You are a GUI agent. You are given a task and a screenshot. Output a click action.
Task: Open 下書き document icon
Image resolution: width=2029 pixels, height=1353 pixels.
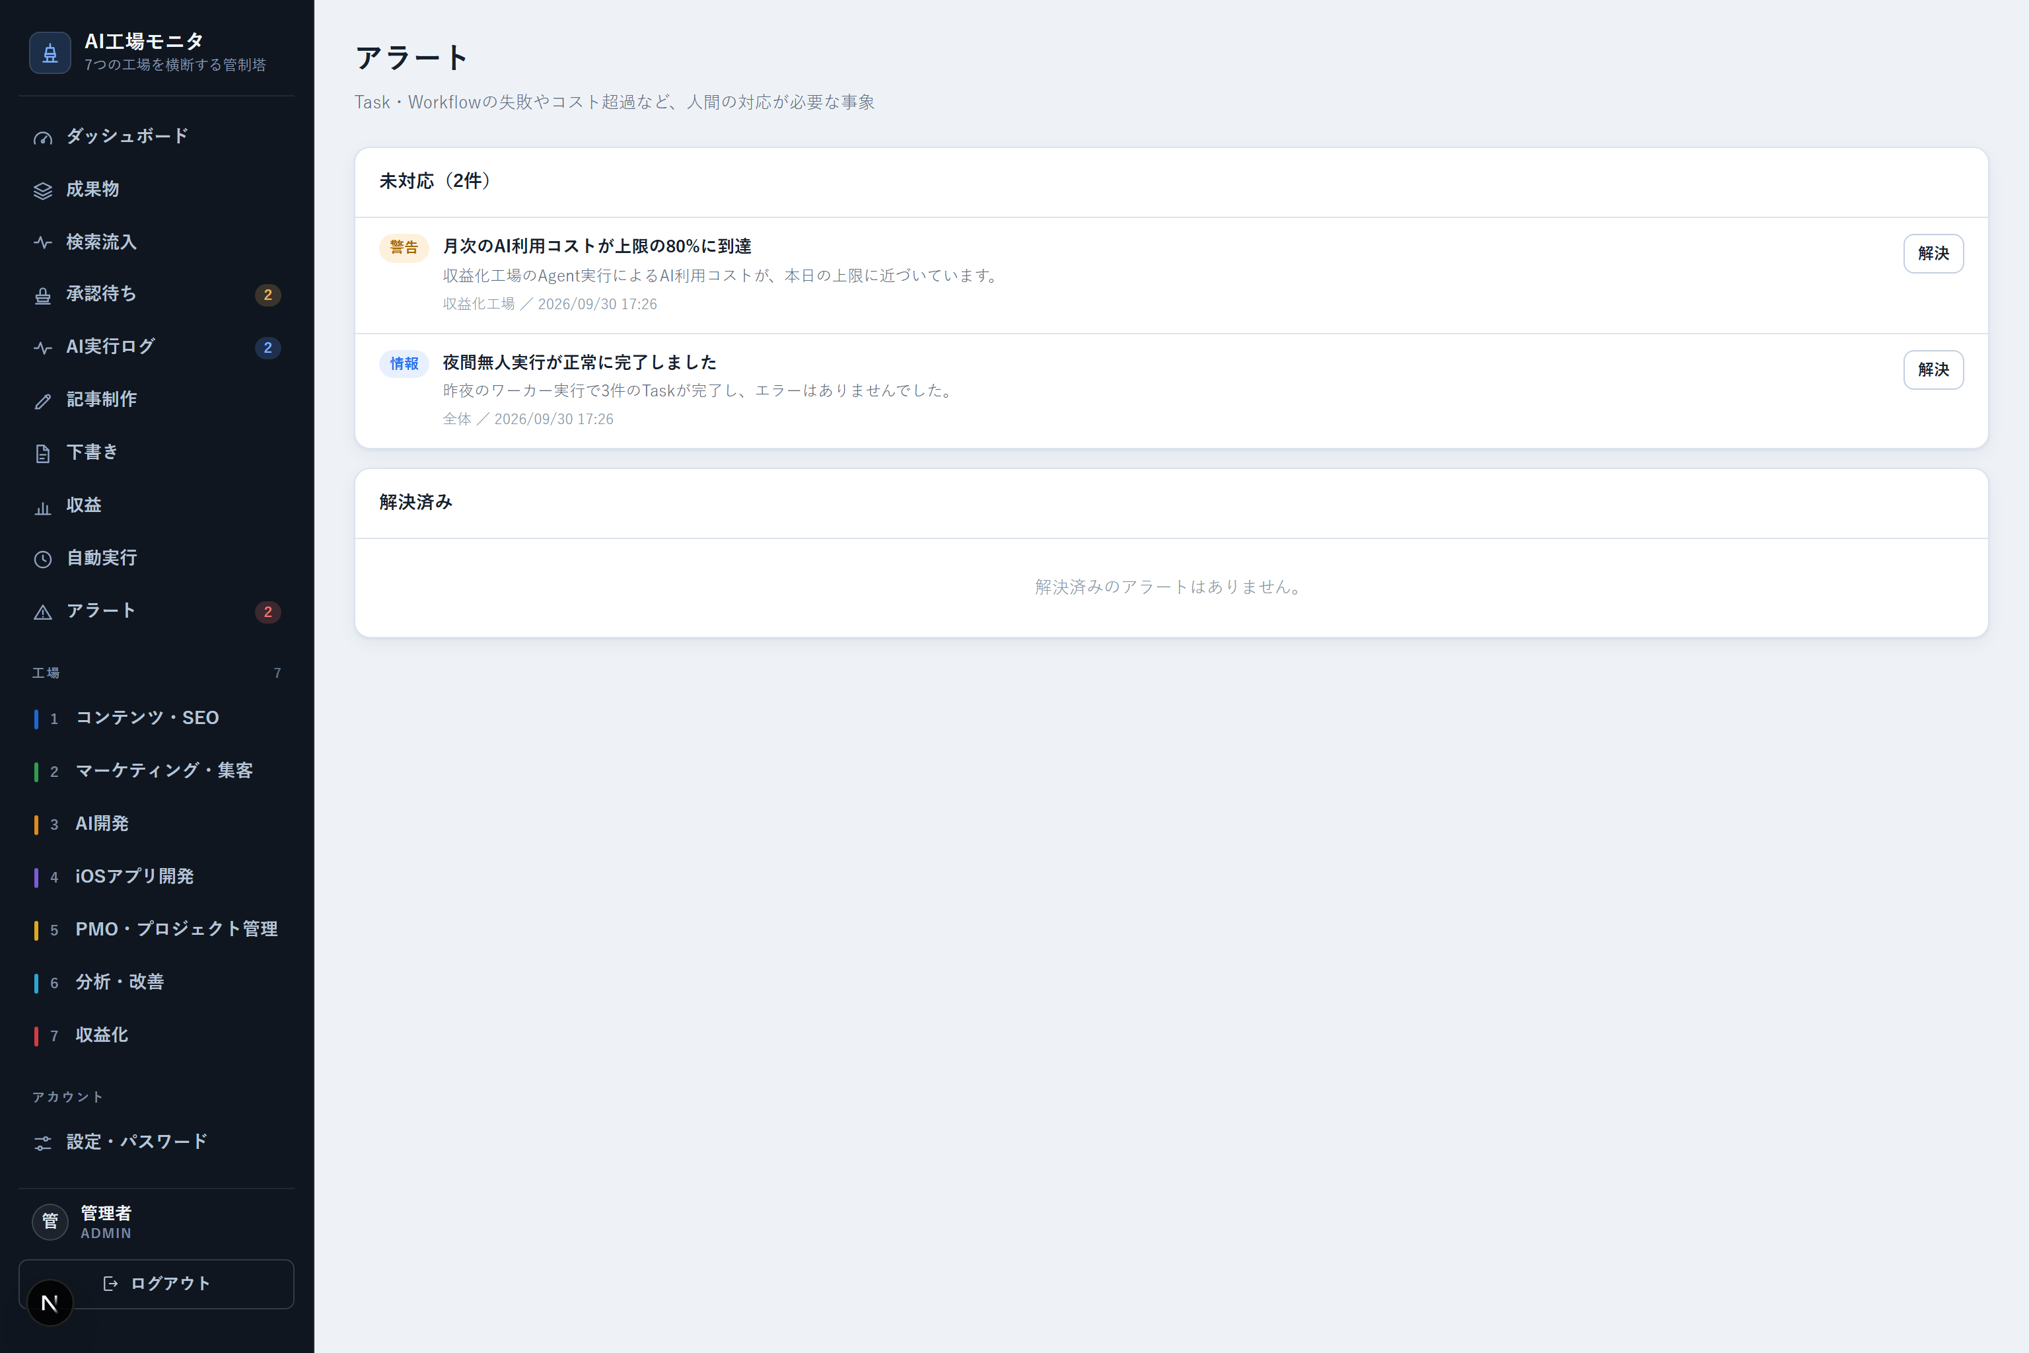tap(42, 453)
